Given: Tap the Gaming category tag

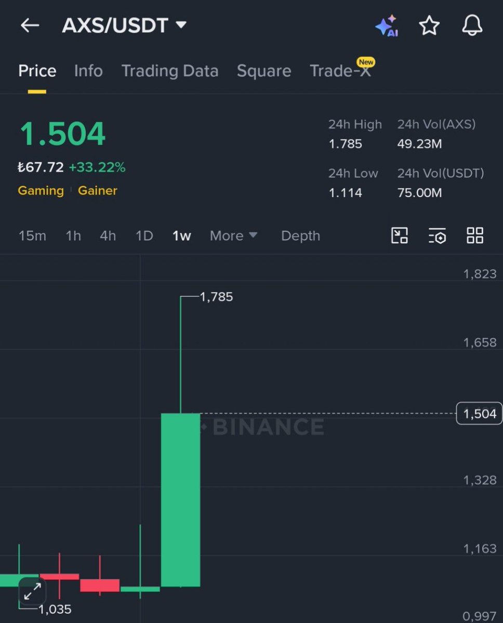Looking at the screenshot, I should pyautogui.click(x=41, y=191).
